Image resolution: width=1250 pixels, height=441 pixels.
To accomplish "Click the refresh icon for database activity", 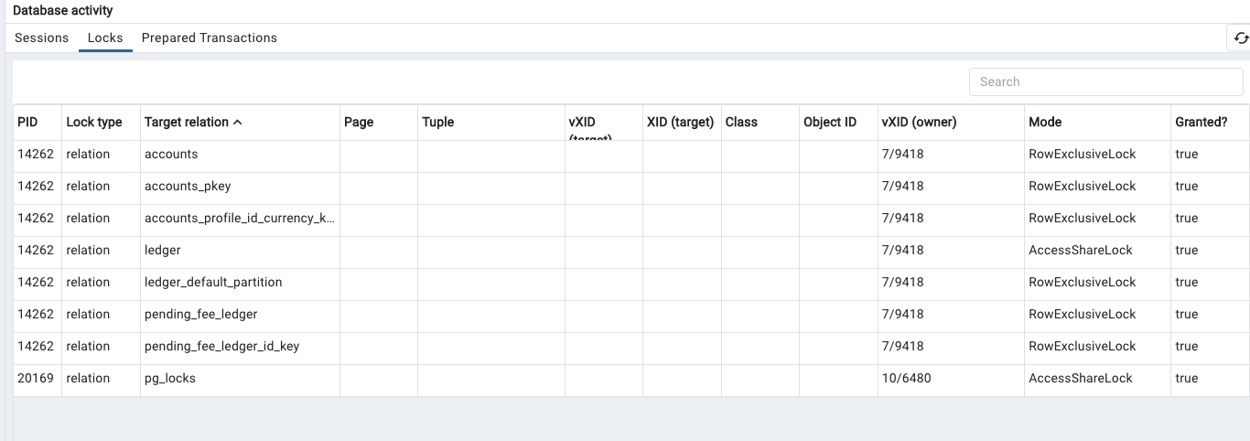I will (1241, 38).
